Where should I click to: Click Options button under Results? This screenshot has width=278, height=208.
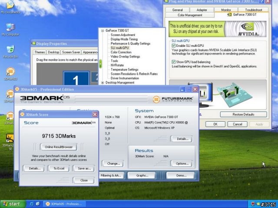click(182, 164)
